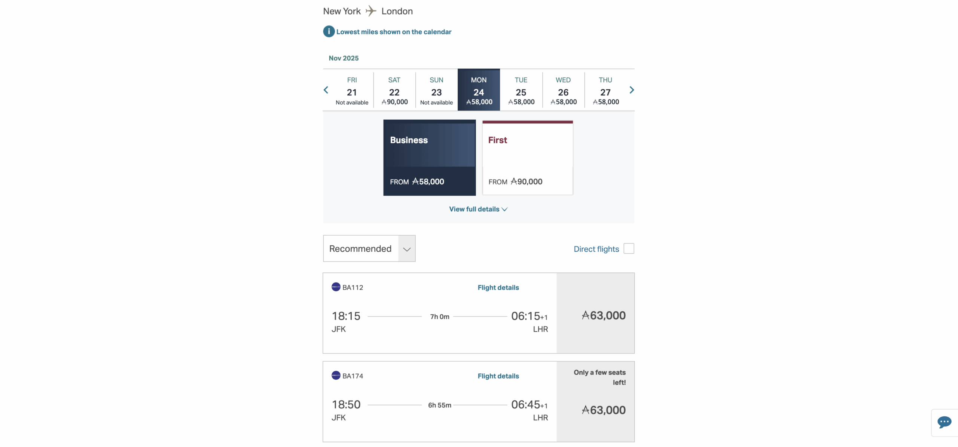This screenshot has height=447, width=958.
Task: Select Thursday November 27 on the calendar
Action: pyautogui.click(x=605, y=90)
